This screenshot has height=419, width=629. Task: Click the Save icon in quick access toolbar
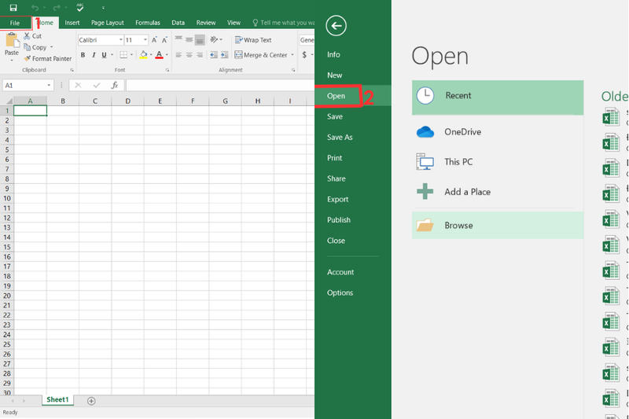pyautogui.click(x=13, y=8)
